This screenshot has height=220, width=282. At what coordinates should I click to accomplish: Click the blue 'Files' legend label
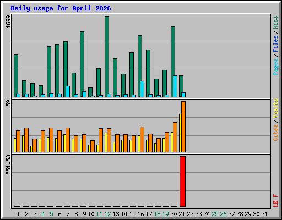tap(275, 44)
